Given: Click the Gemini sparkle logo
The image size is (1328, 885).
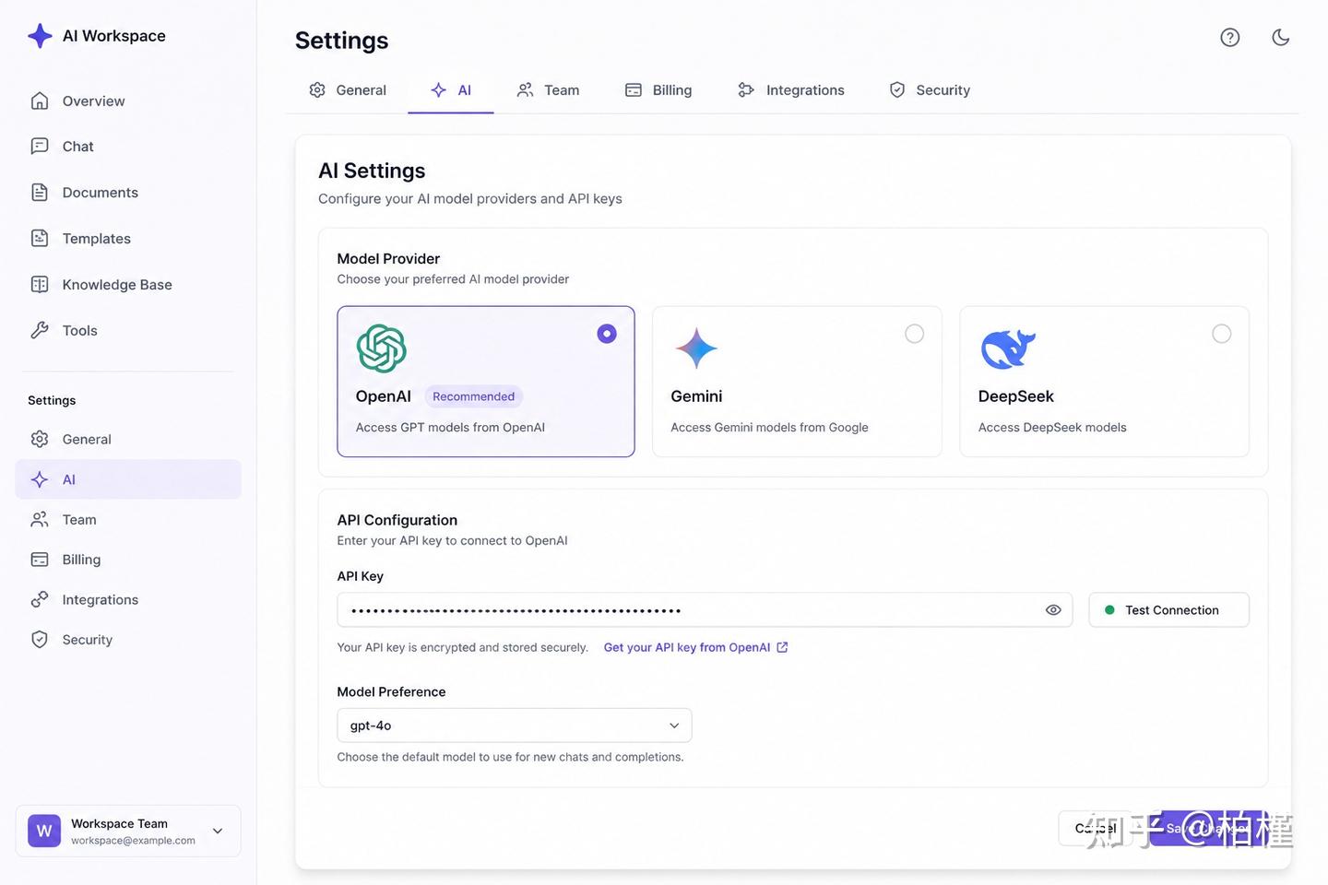Looking at the screenshot, I should click(696, 348).
